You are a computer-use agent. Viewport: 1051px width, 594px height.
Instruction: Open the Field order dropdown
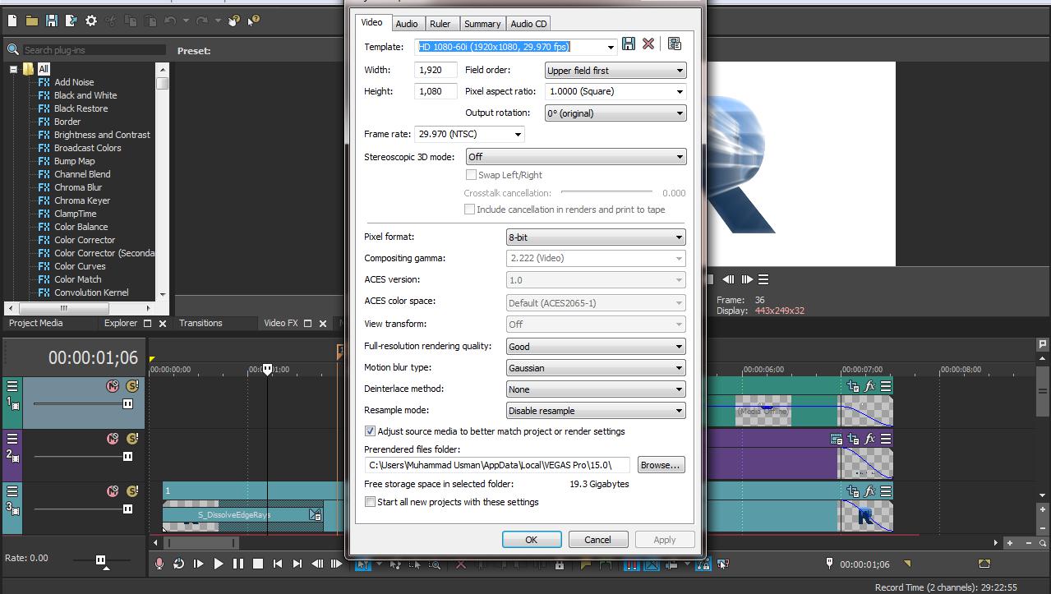681,70
